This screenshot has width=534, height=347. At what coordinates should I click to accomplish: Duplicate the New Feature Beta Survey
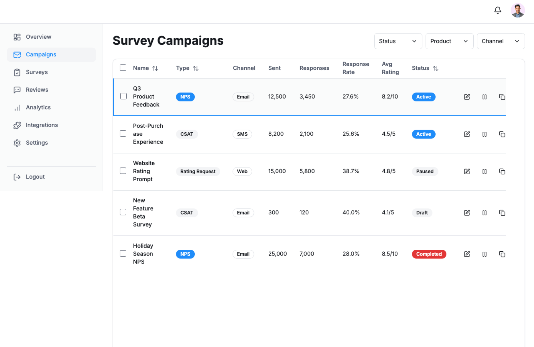click(x=502, y=213)
